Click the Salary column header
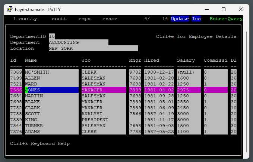The image size is (253, 162). (x=186, y=60)
